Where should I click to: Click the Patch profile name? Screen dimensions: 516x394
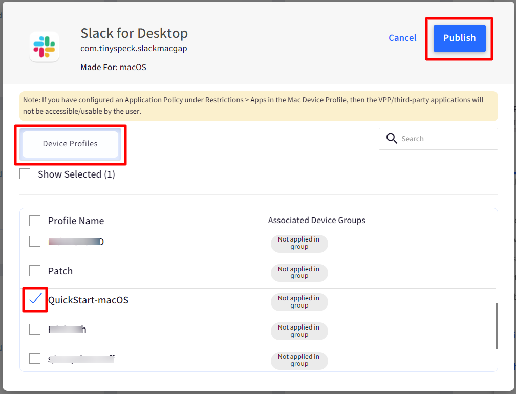click(x=60, y=271)
